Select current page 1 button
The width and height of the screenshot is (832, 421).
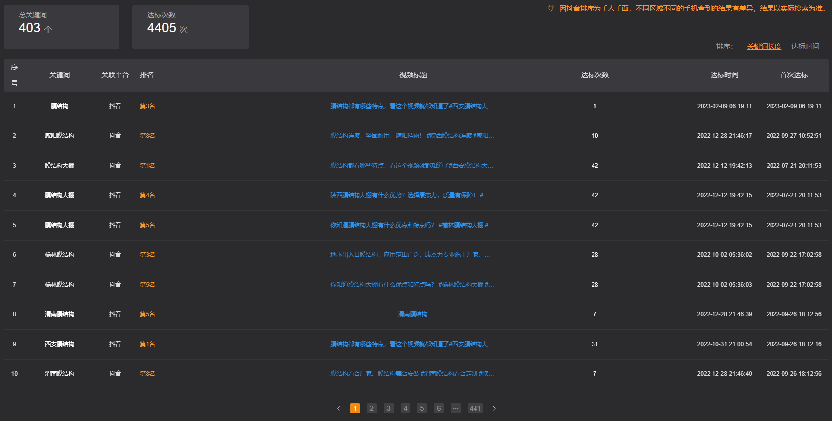tap(355, 408)
